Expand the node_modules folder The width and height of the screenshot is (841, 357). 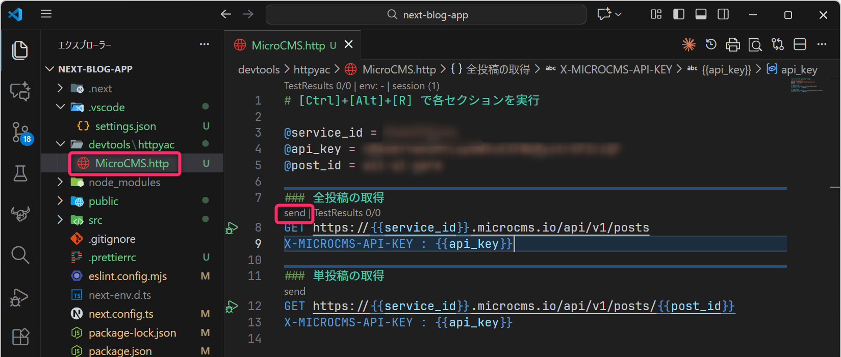(x=124, y=182)
